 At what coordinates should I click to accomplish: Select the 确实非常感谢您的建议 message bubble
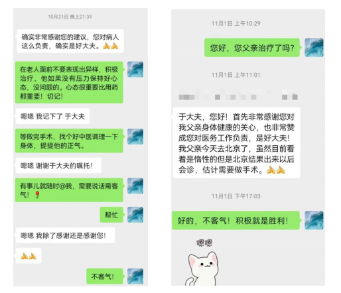point(70,41)
